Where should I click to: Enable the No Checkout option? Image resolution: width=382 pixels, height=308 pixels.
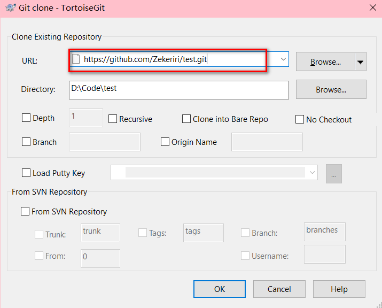click(300, 119)
